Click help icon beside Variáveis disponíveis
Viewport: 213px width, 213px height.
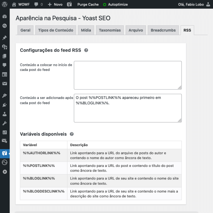[x=72, y=134]
